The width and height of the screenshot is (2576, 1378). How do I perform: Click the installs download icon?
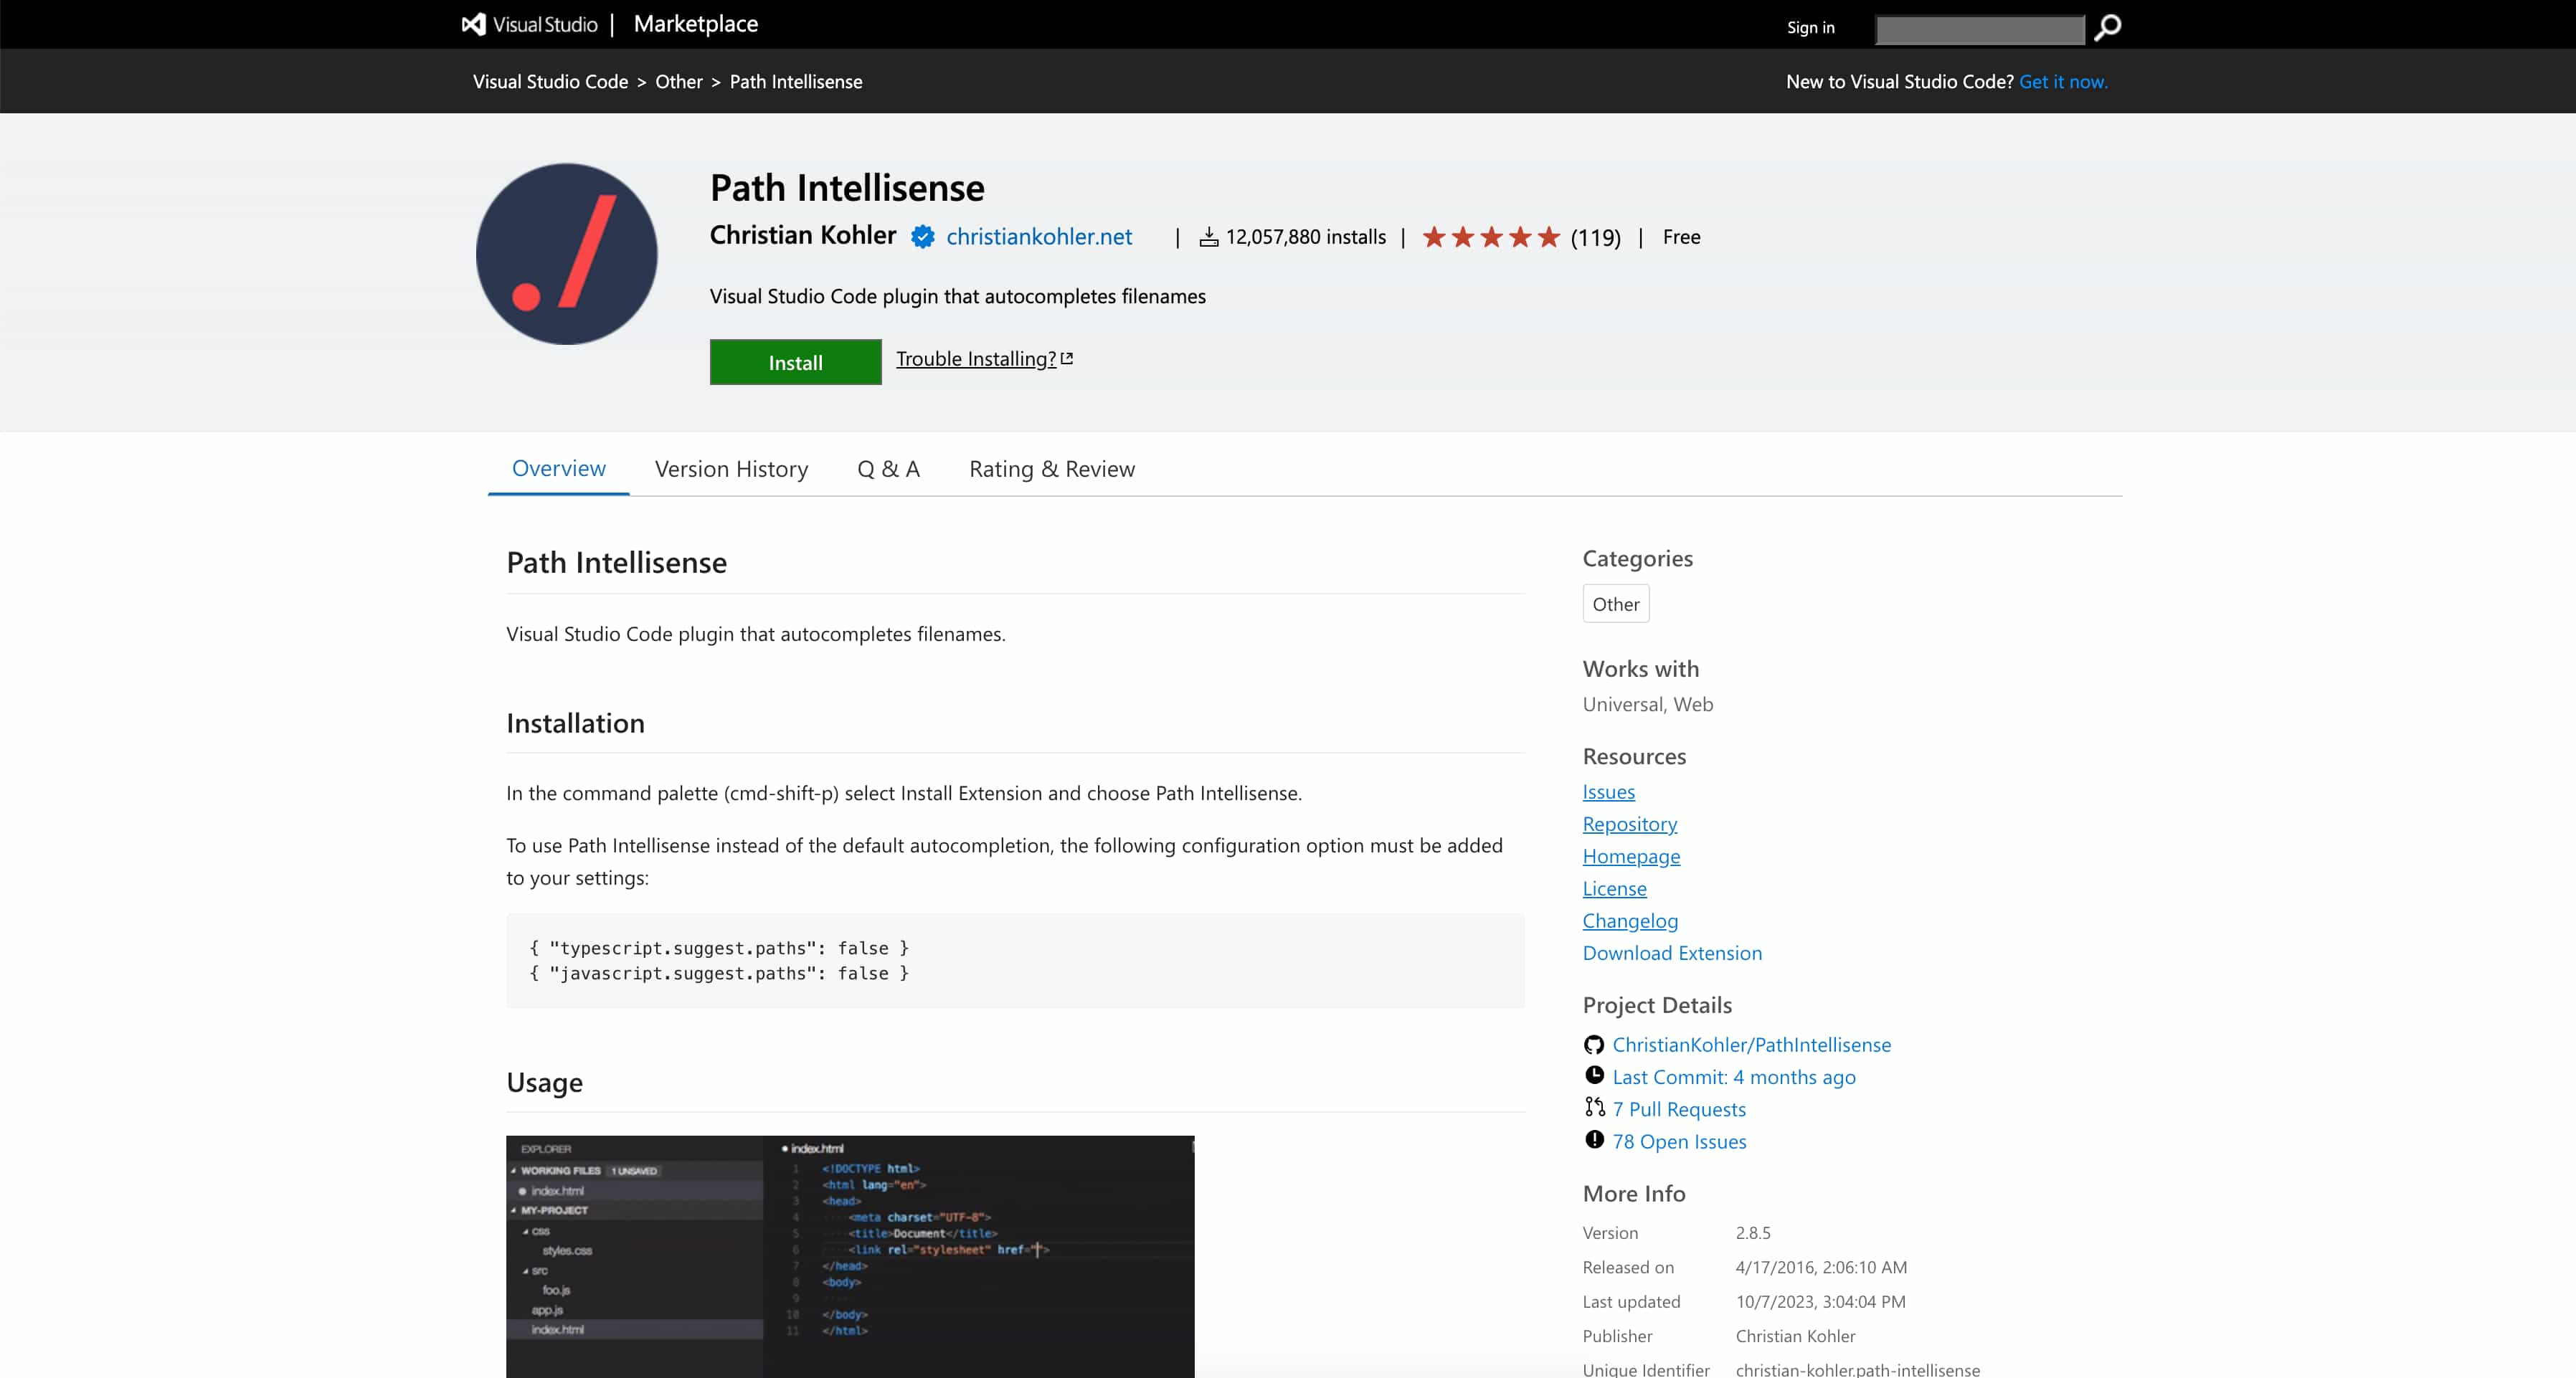[1209, 237]
